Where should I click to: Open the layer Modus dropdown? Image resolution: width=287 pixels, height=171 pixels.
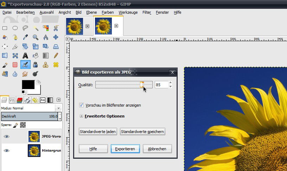coord(58,108)
